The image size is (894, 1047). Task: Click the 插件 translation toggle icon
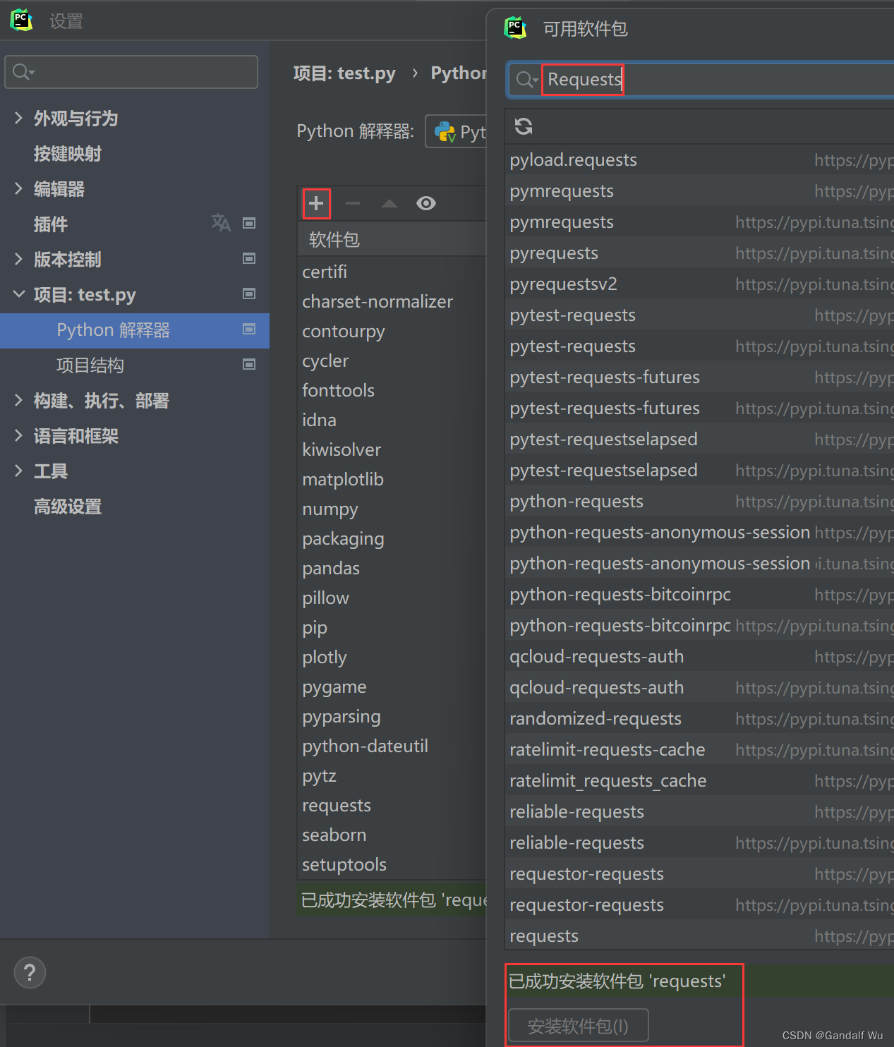221,223
